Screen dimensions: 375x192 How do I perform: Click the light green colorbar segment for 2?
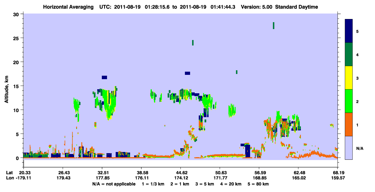tap(349, 101)
